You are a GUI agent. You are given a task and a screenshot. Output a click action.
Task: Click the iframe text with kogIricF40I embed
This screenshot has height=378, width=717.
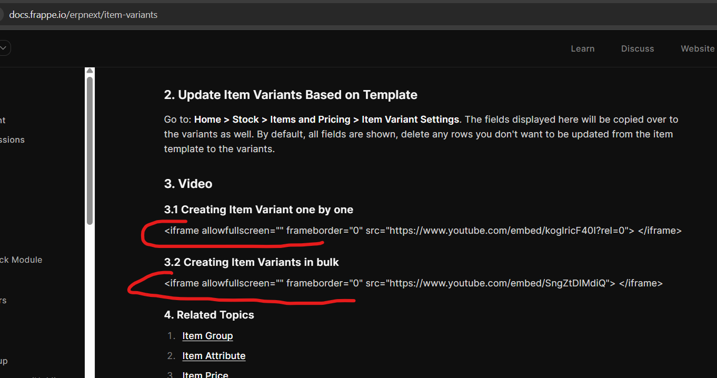(x=423, y=231)
